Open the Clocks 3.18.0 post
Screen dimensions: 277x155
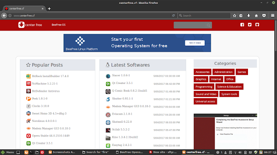click(x=40, y=106)
